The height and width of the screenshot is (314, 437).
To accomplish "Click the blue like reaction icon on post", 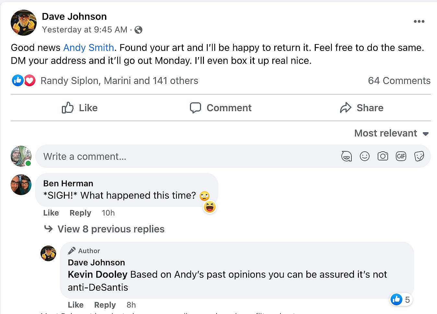I will [x=18, y=80].
